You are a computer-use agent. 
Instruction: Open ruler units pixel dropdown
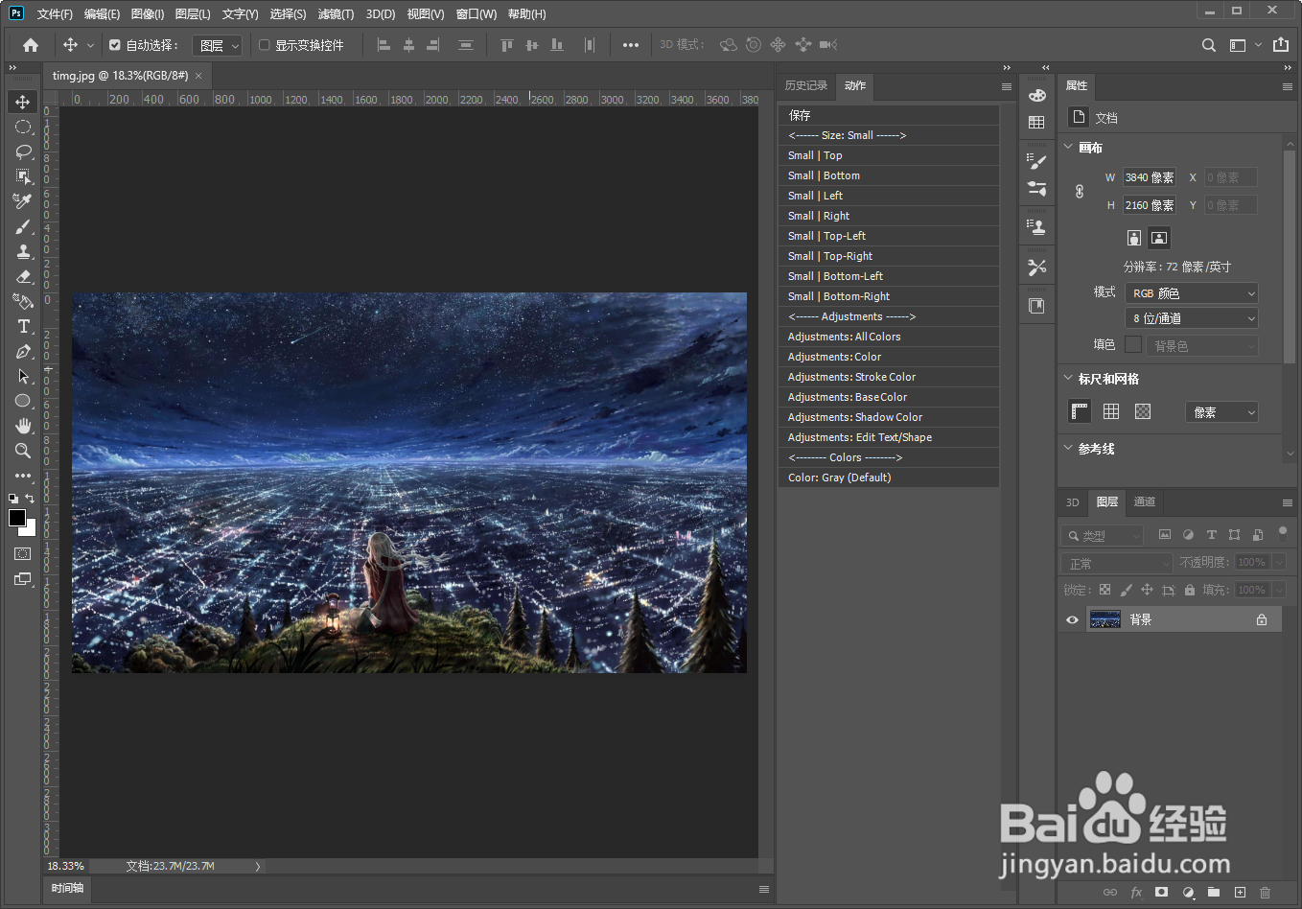(1221, 412)
